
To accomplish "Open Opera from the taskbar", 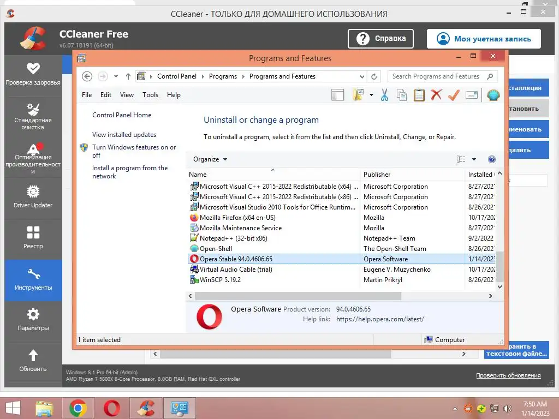I will (x=112, y=408).
